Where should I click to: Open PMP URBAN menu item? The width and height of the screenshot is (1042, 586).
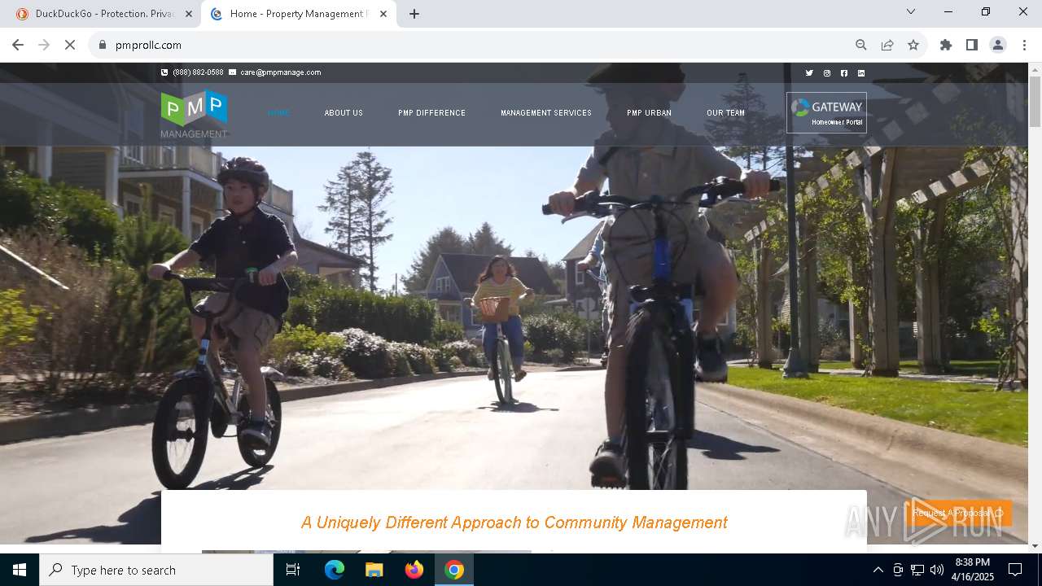coord(649,113)
